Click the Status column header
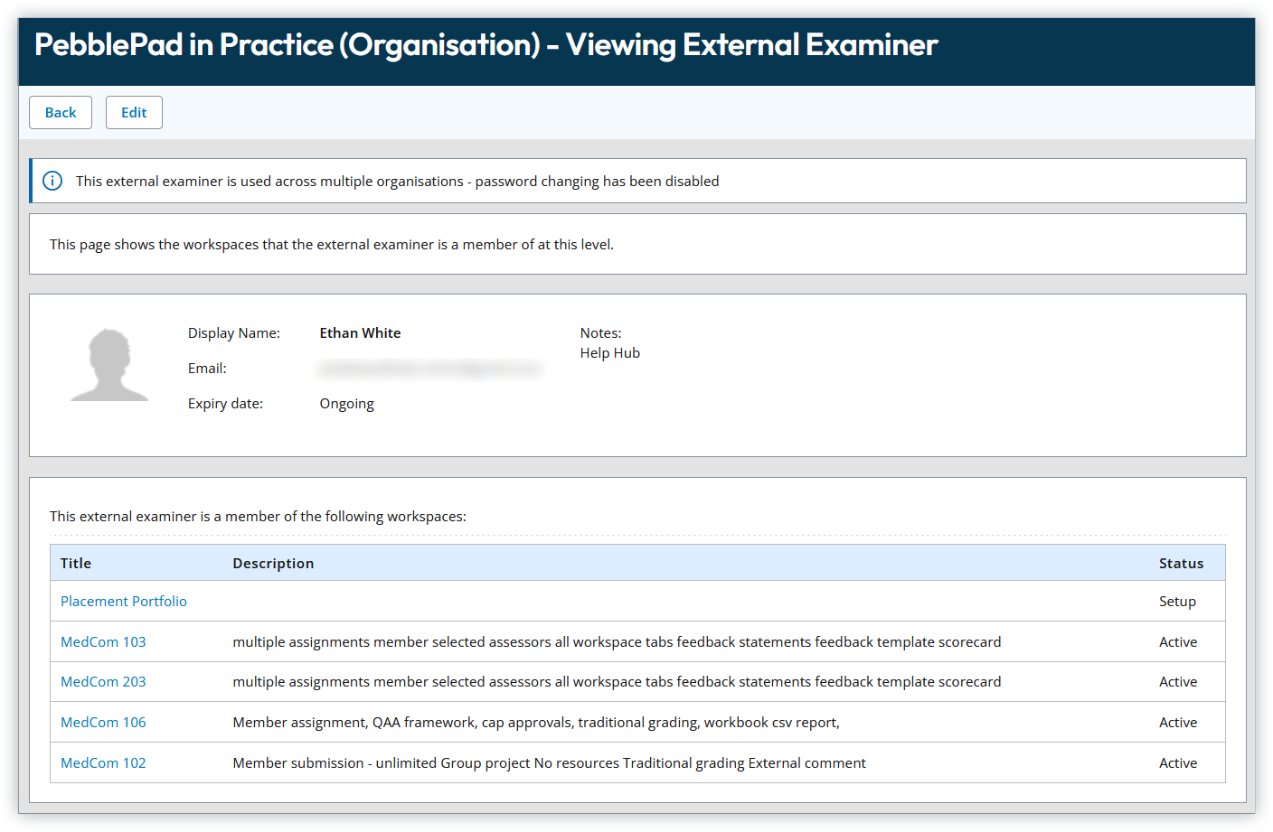 tap(1181, 564)
